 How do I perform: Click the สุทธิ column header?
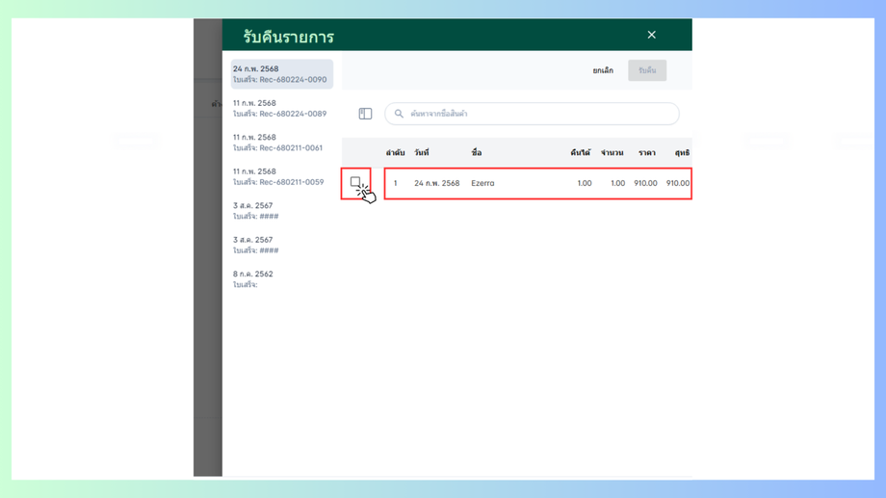pyautogui.click(x=682, y=152)
